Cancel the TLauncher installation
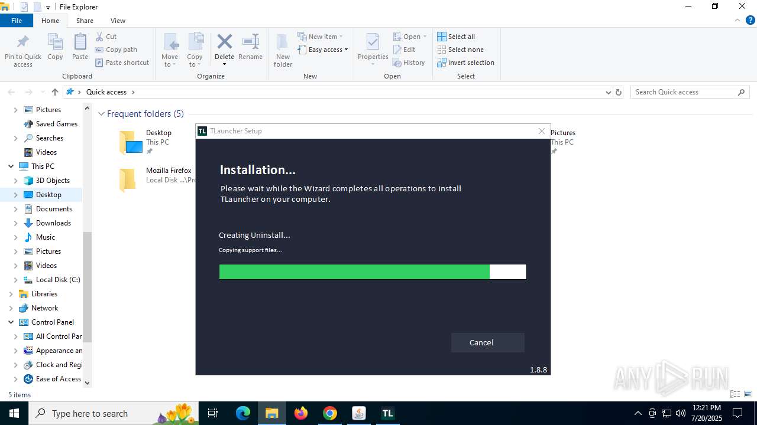This screenshot has width=757, height=425. point(487,342)
